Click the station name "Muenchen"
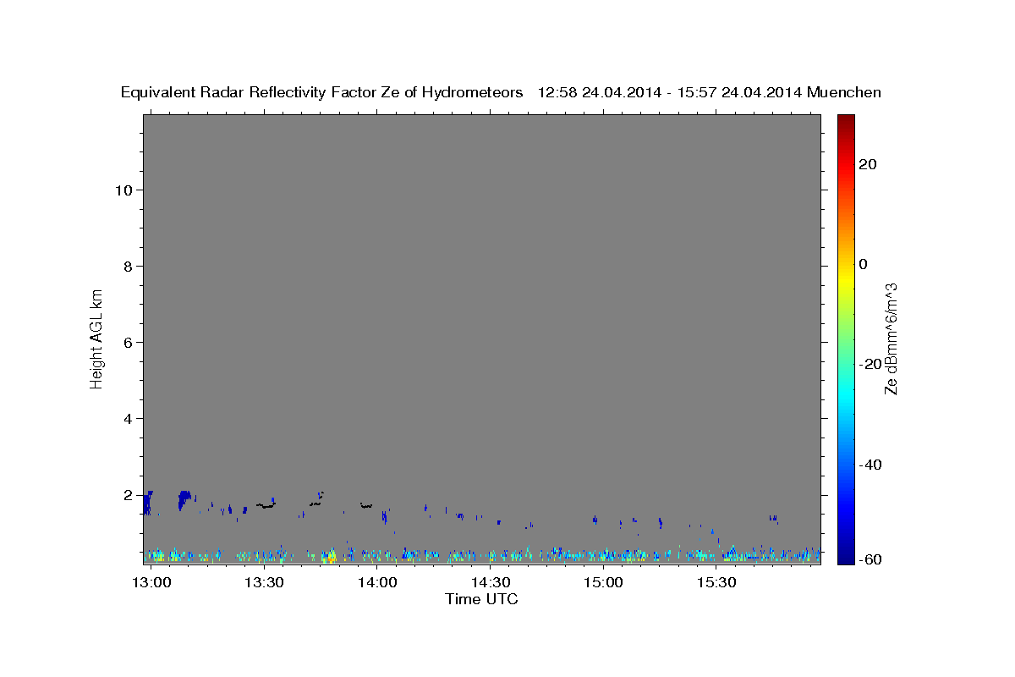The width and height of the screenshot is (1015, 677). point(844,93)
